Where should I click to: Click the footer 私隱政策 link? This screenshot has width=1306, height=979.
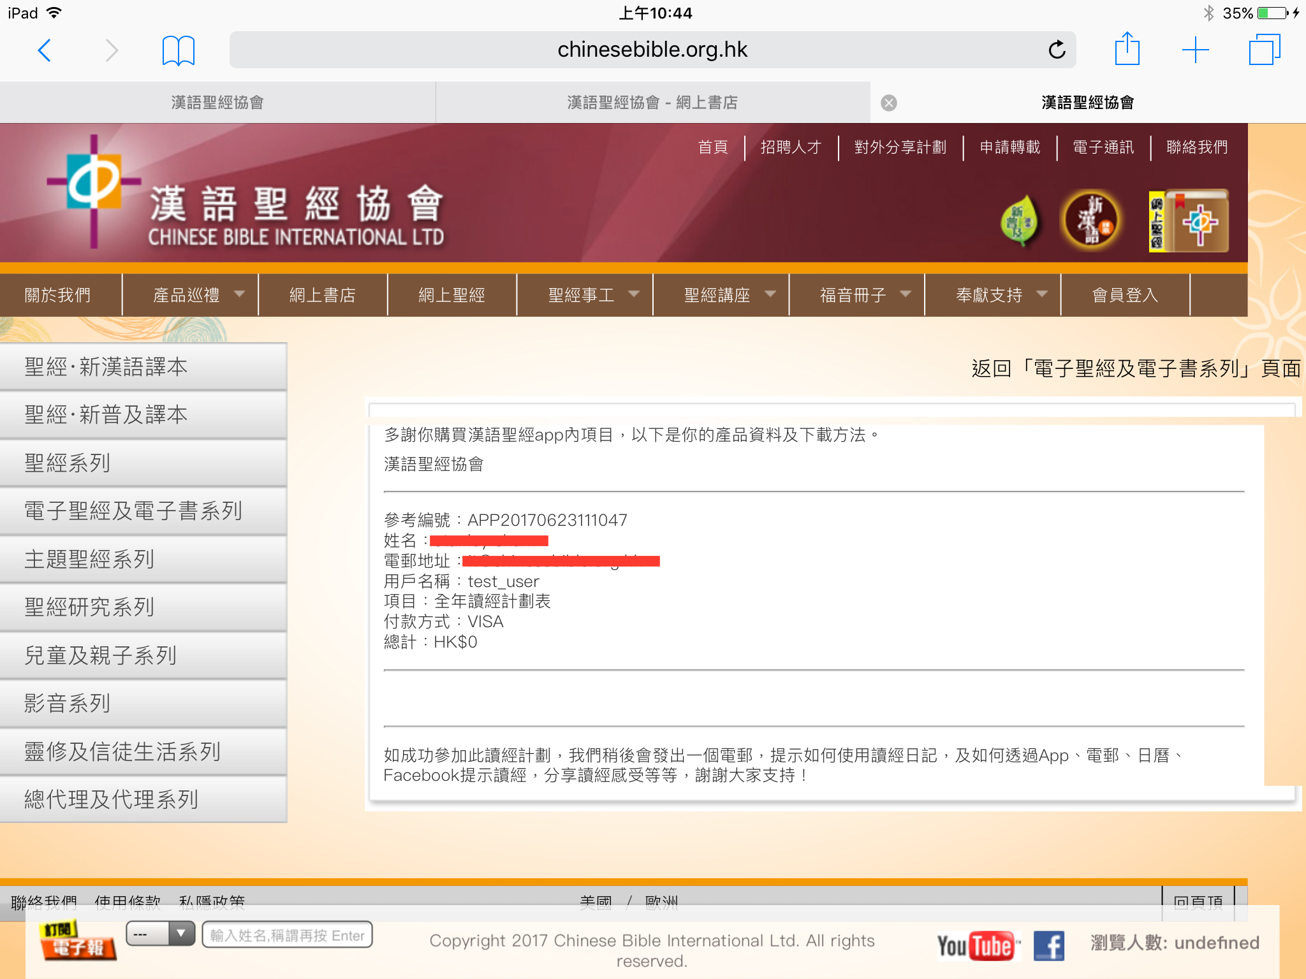pyautogui.click(x=212, y=903)
